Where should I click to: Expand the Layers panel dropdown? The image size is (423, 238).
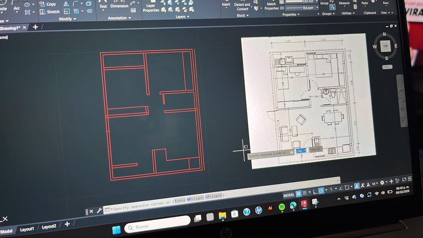(183, 17)
